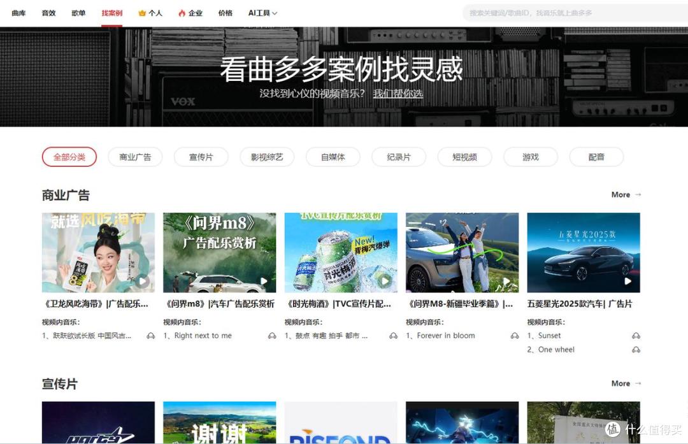Open the 曲库 menu item
Viewport: 688px width, 444px height.
[x=18, y=13]
